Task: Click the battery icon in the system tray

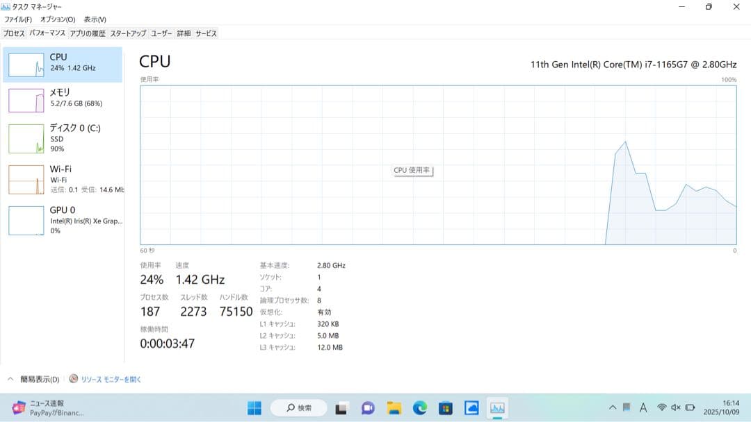Action: pyautogui.click(x=689, y=407)
